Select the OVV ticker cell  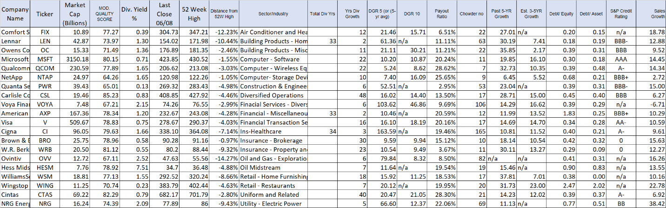tap(45, 158)
